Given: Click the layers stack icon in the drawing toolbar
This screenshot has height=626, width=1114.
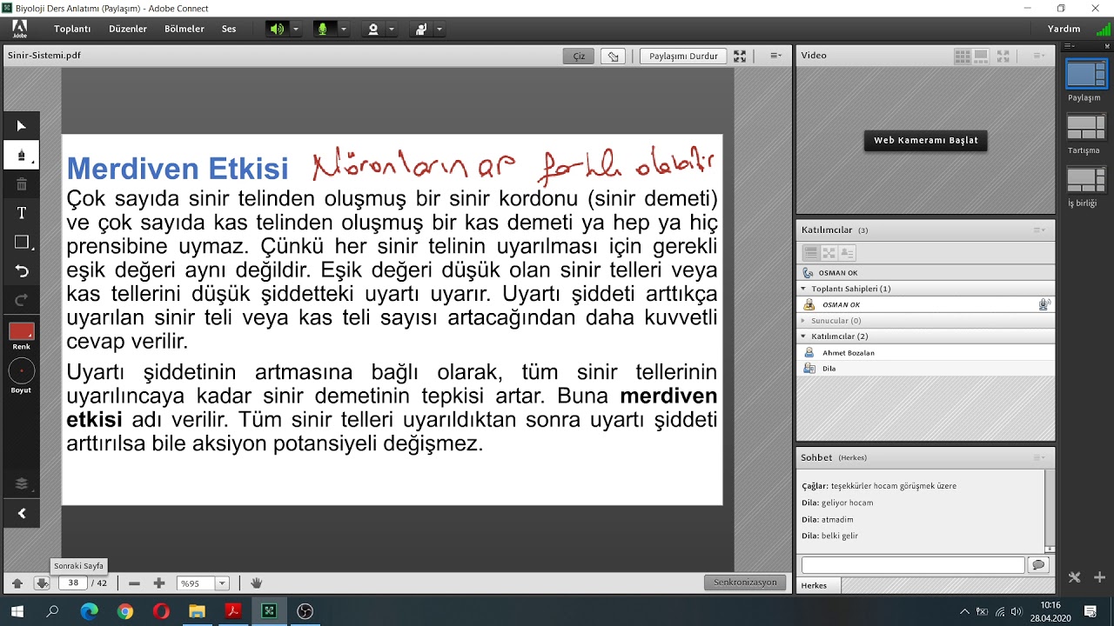Looking at the screenshot, I should [x=21, y=484].
